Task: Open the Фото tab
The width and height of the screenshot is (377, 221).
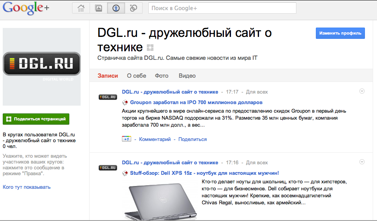Action: [162, 76]
